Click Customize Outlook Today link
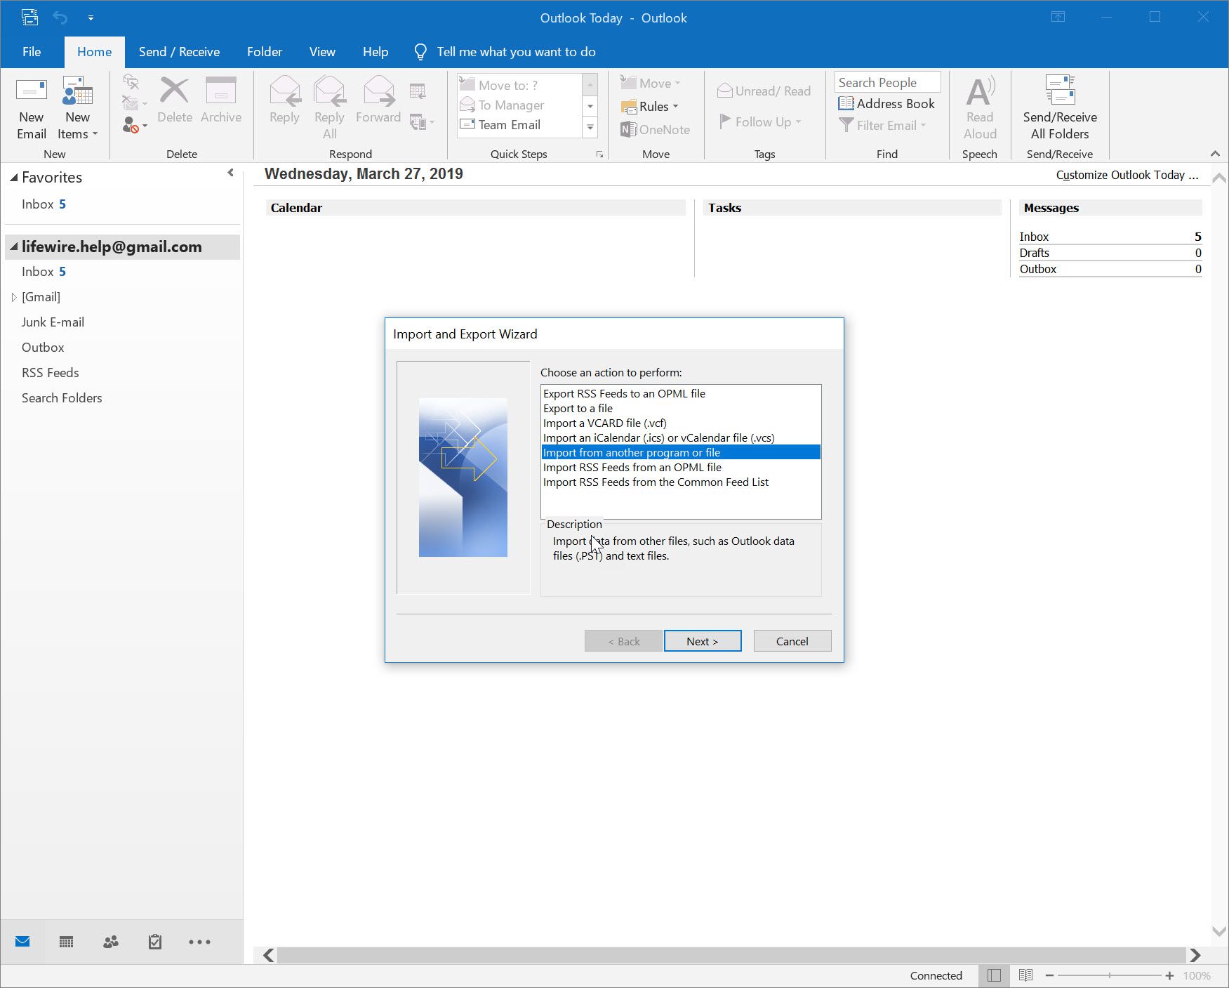 tap(1127, 176)
